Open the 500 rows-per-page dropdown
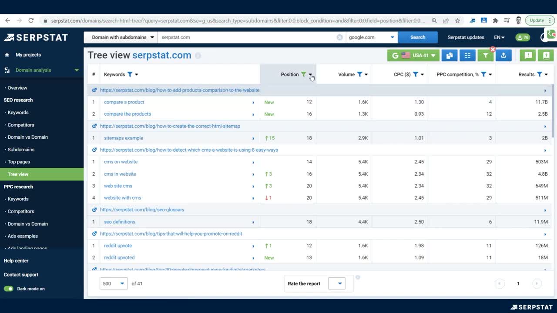This screenshot has width=557, height=313. tap(114, 283)
